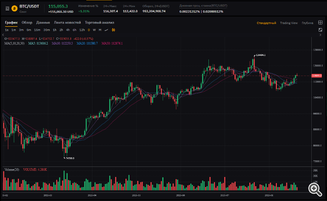Expand chart to fullscreen icon
Viewport: 327px width, 201px height.
coord(320,30)
